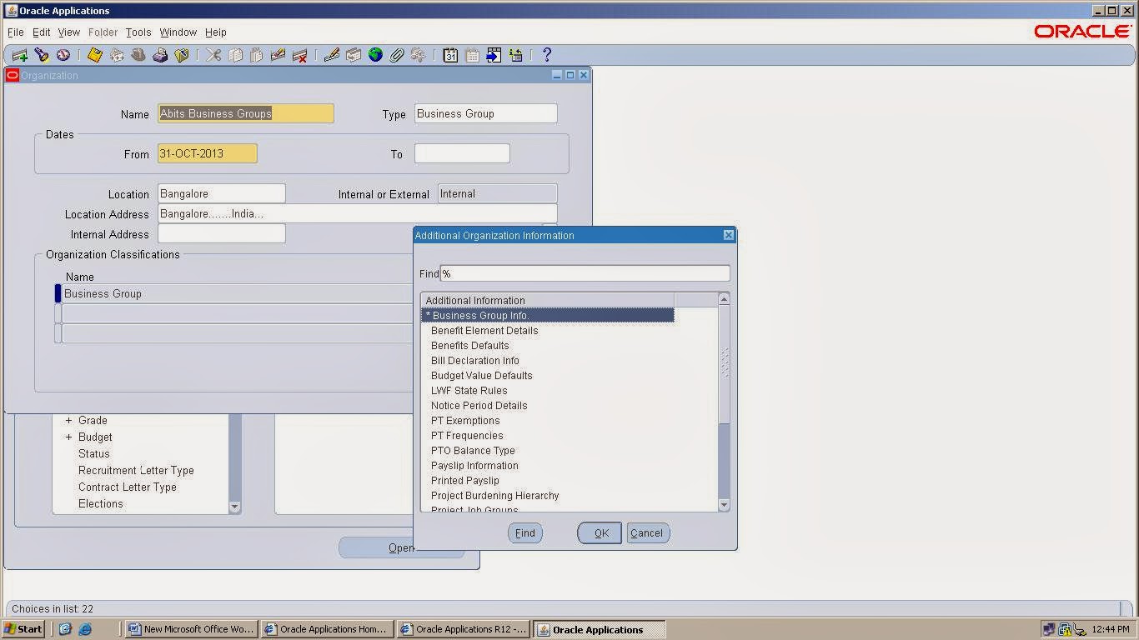Click the organization Name field
The image size is (1139, 640).
click(246, 113)
